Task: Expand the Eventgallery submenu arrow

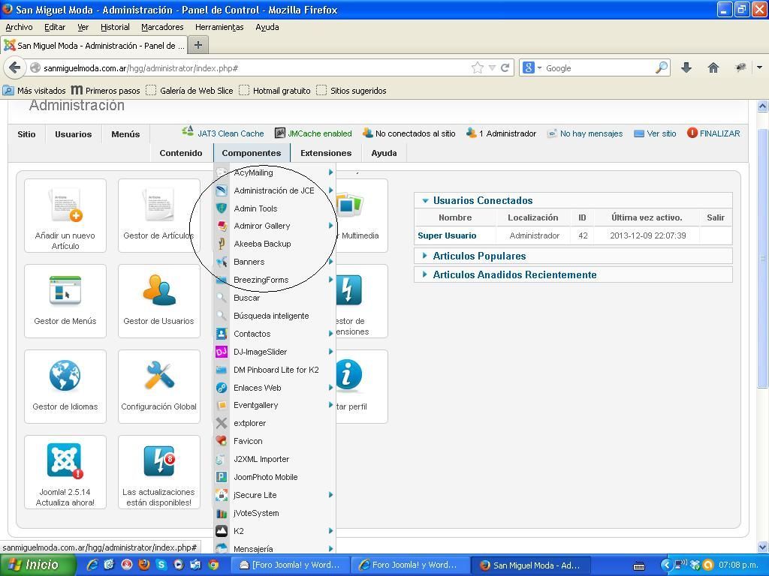Action: [330, 405]
